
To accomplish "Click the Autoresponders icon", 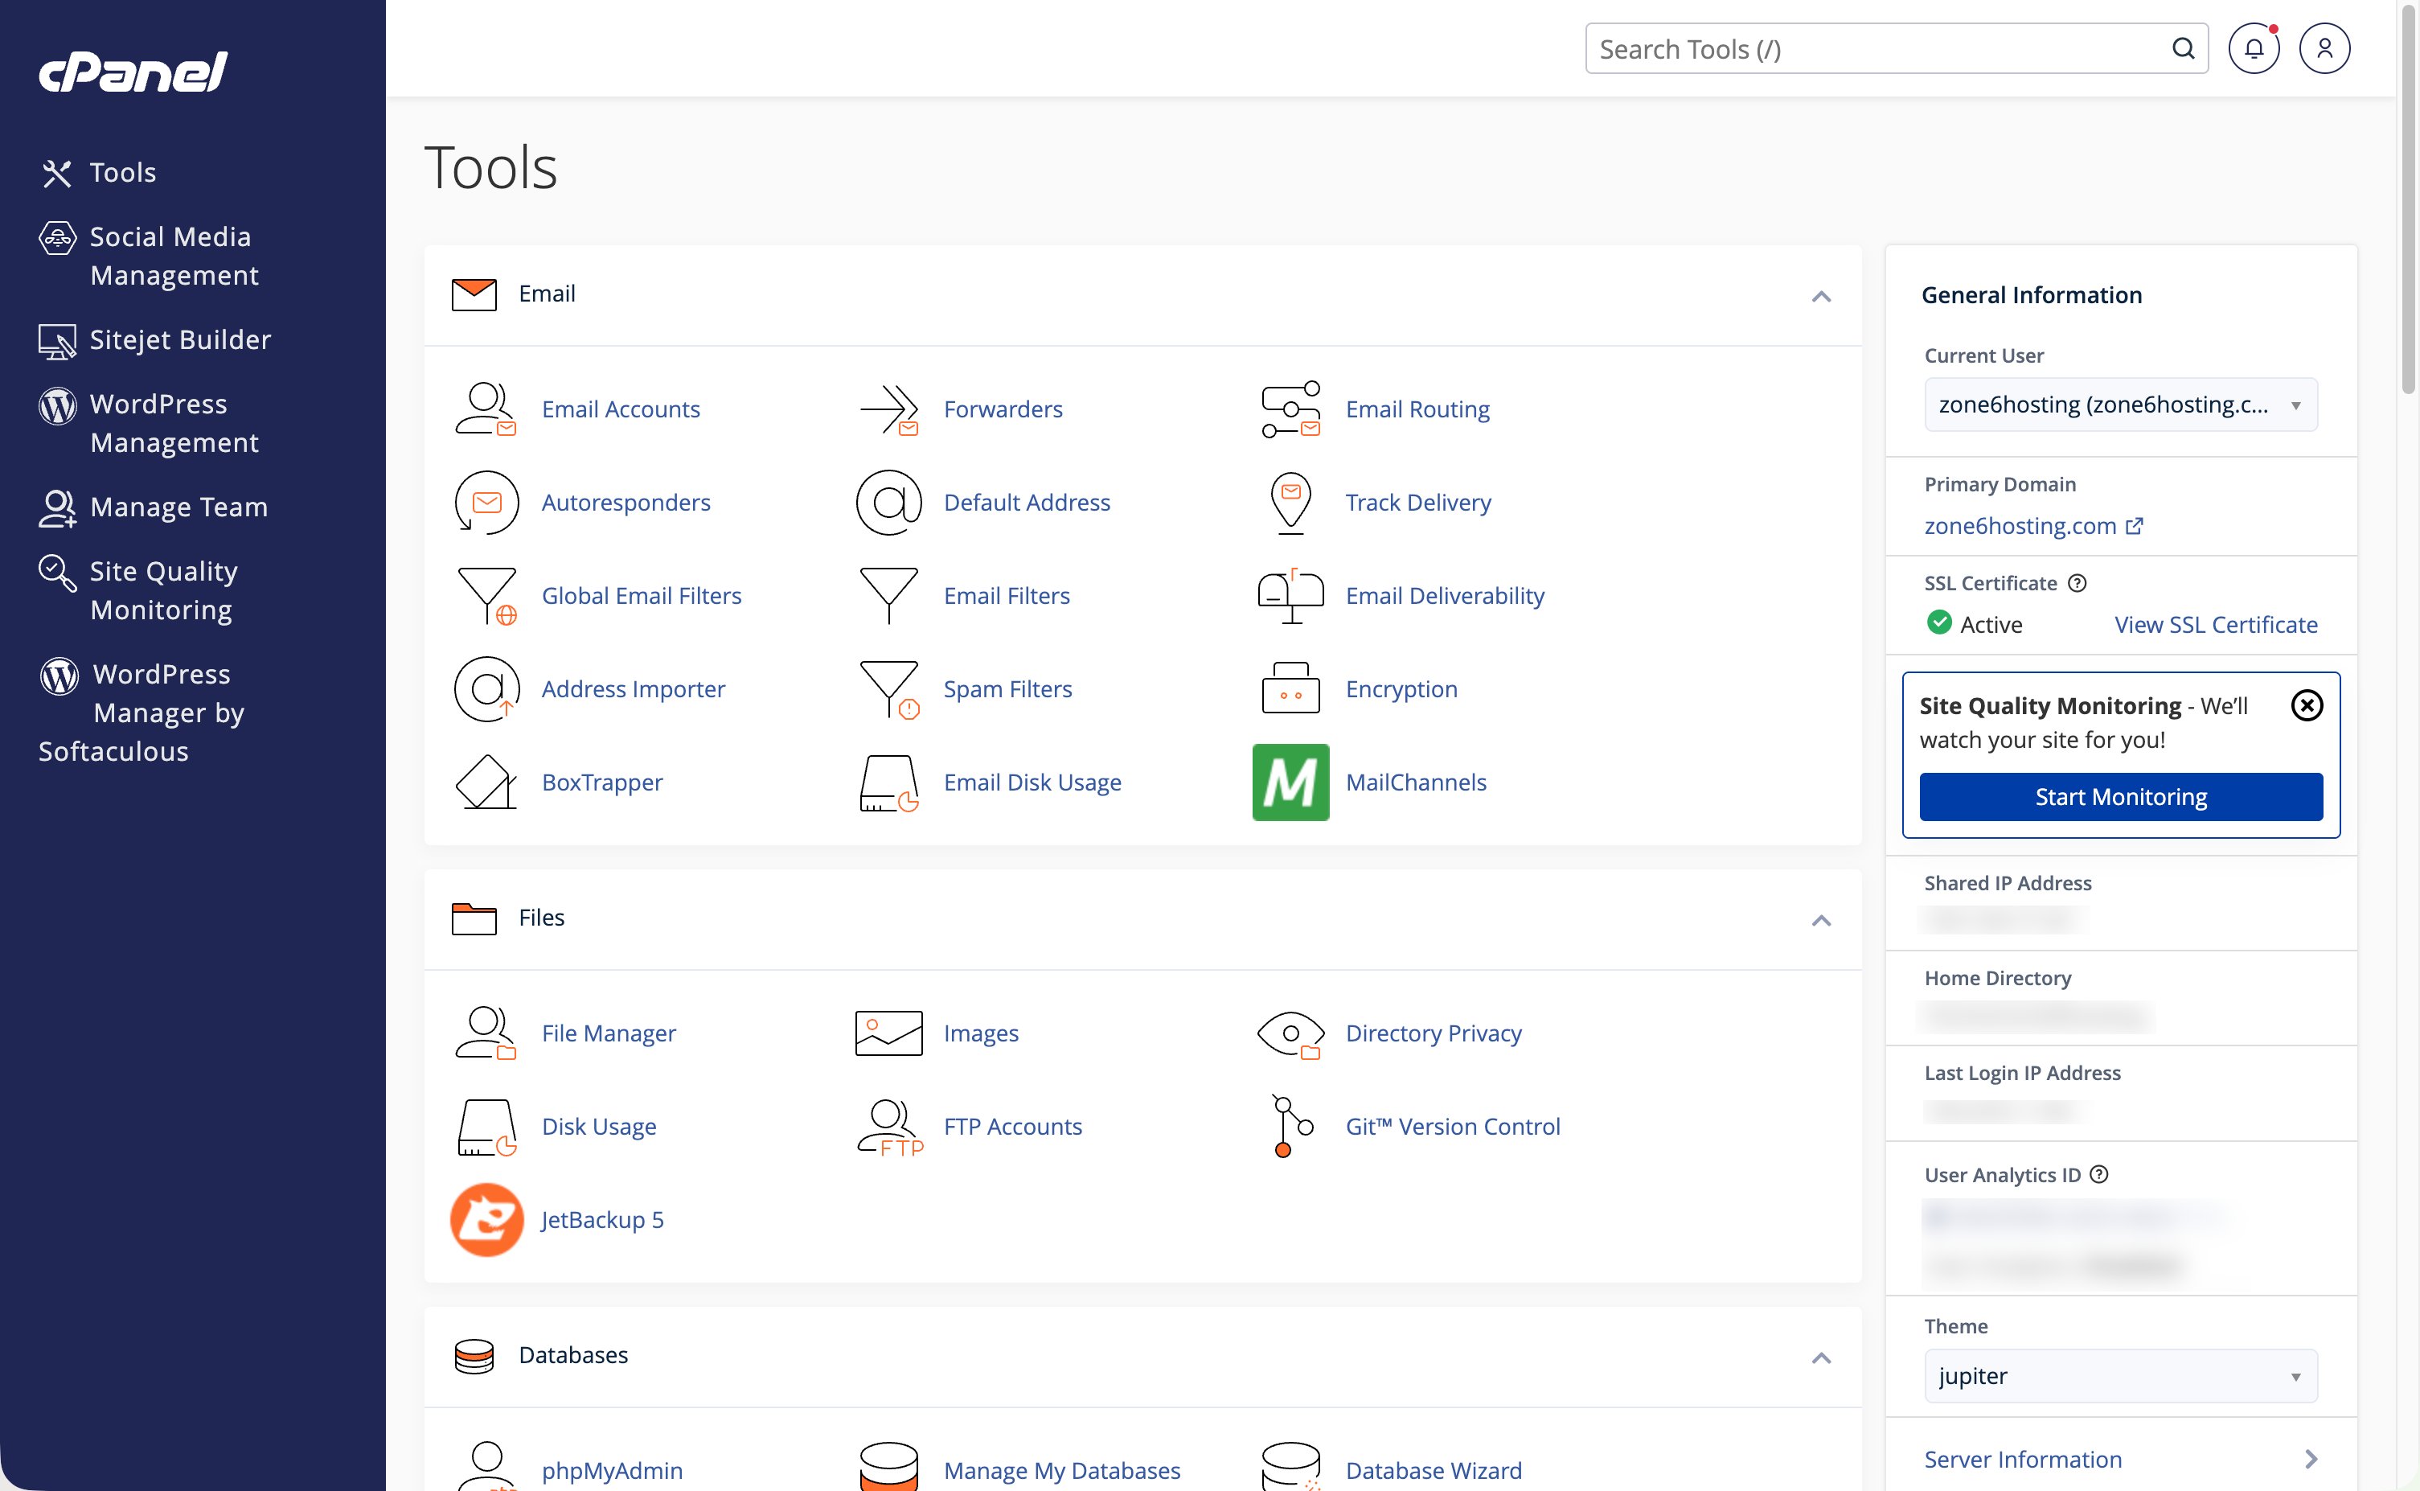I will (486, 502).
